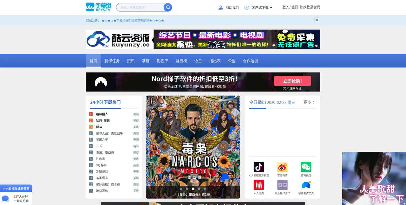Click the 註冊 register link
Screen dimensions: 406x205
[295, 7]
